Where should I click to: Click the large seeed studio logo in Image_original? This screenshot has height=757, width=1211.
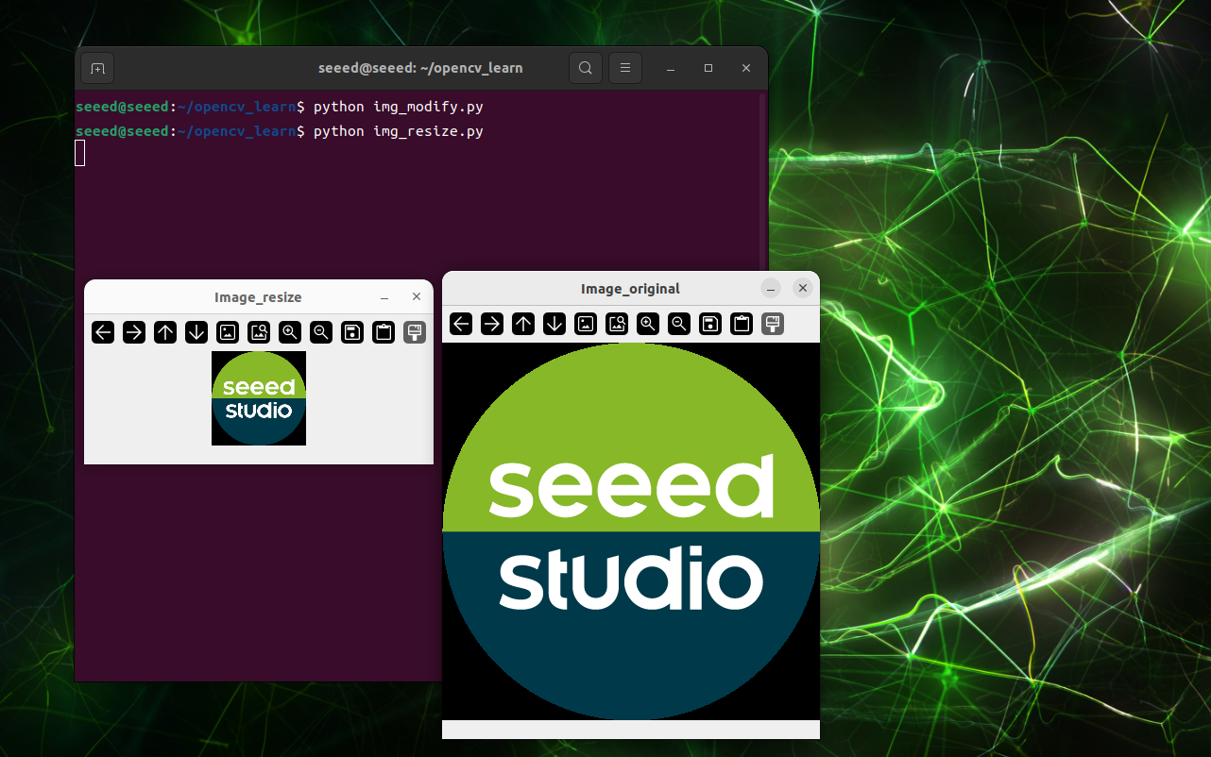(x=631, y=531)
